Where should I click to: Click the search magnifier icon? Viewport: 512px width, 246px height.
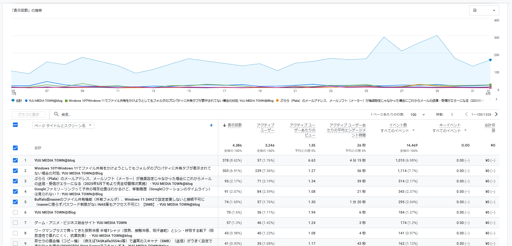(56, 114)
